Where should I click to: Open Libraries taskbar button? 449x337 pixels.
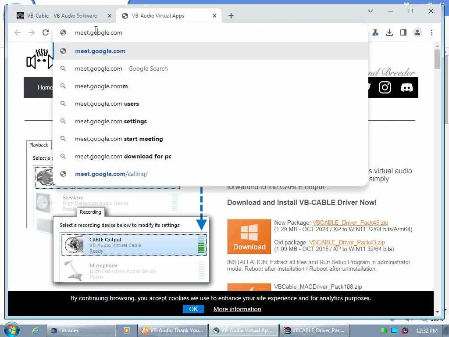click(81, 330)
